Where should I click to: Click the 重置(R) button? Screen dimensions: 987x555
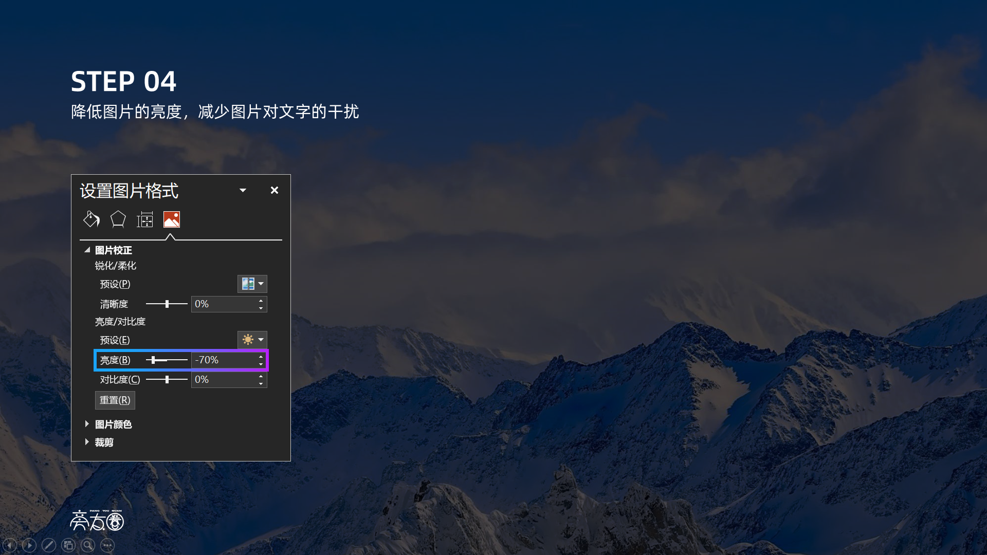click(115, 400)
